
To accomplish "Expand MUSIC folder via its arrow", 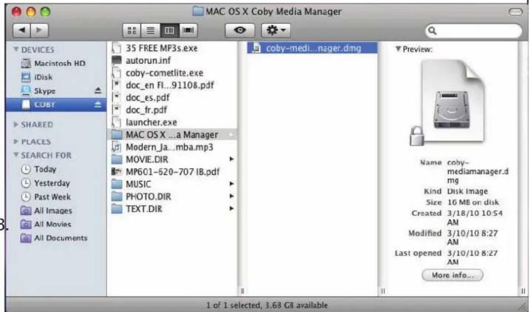I will pyautogui.click(x=232, y=184).
